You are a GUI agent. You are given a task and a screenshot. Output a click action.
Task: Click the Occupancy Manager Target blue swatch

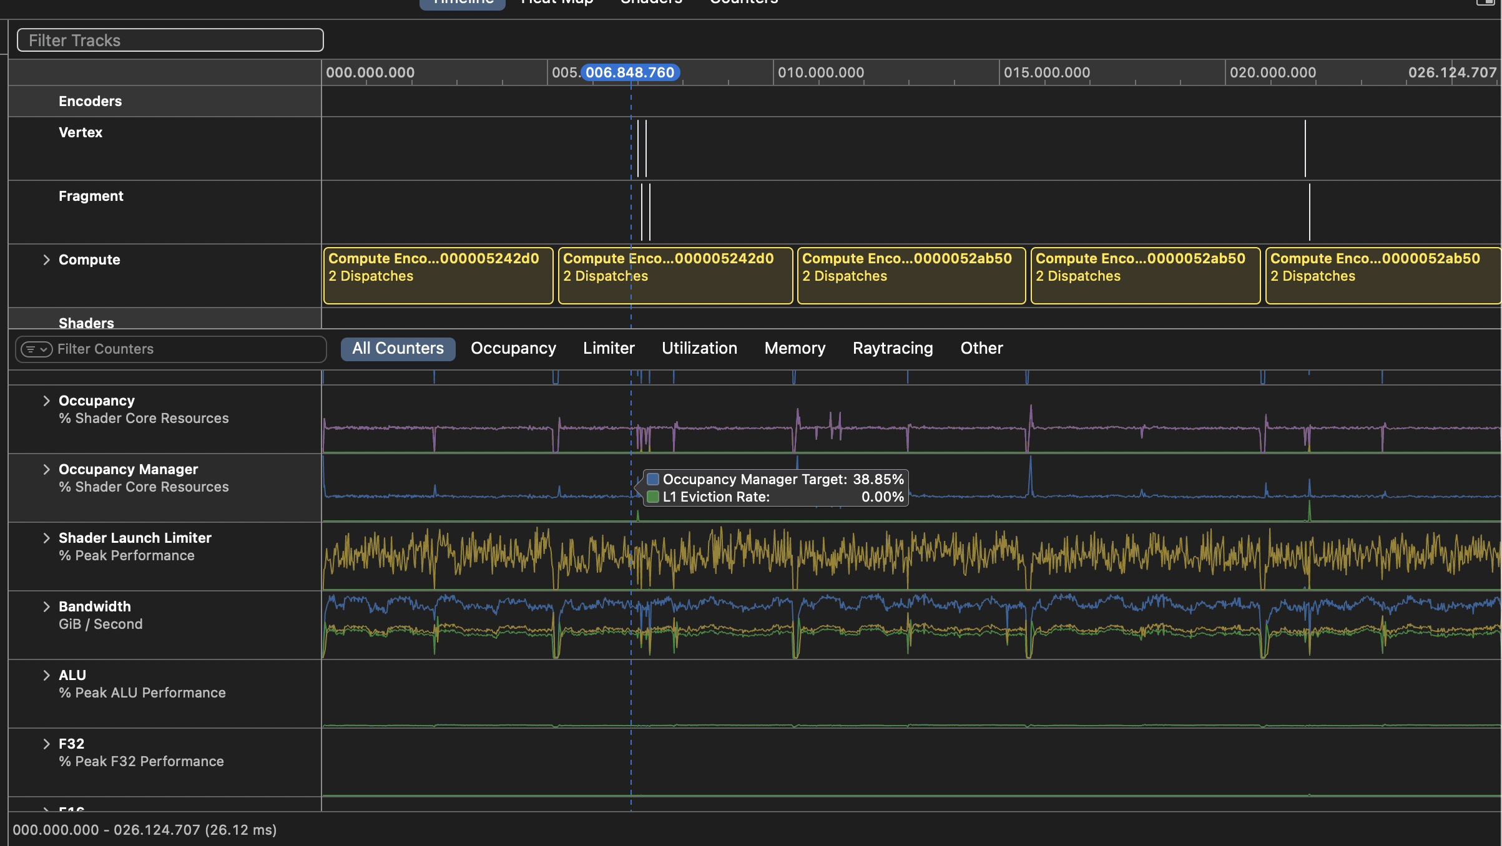pos(653,479)
